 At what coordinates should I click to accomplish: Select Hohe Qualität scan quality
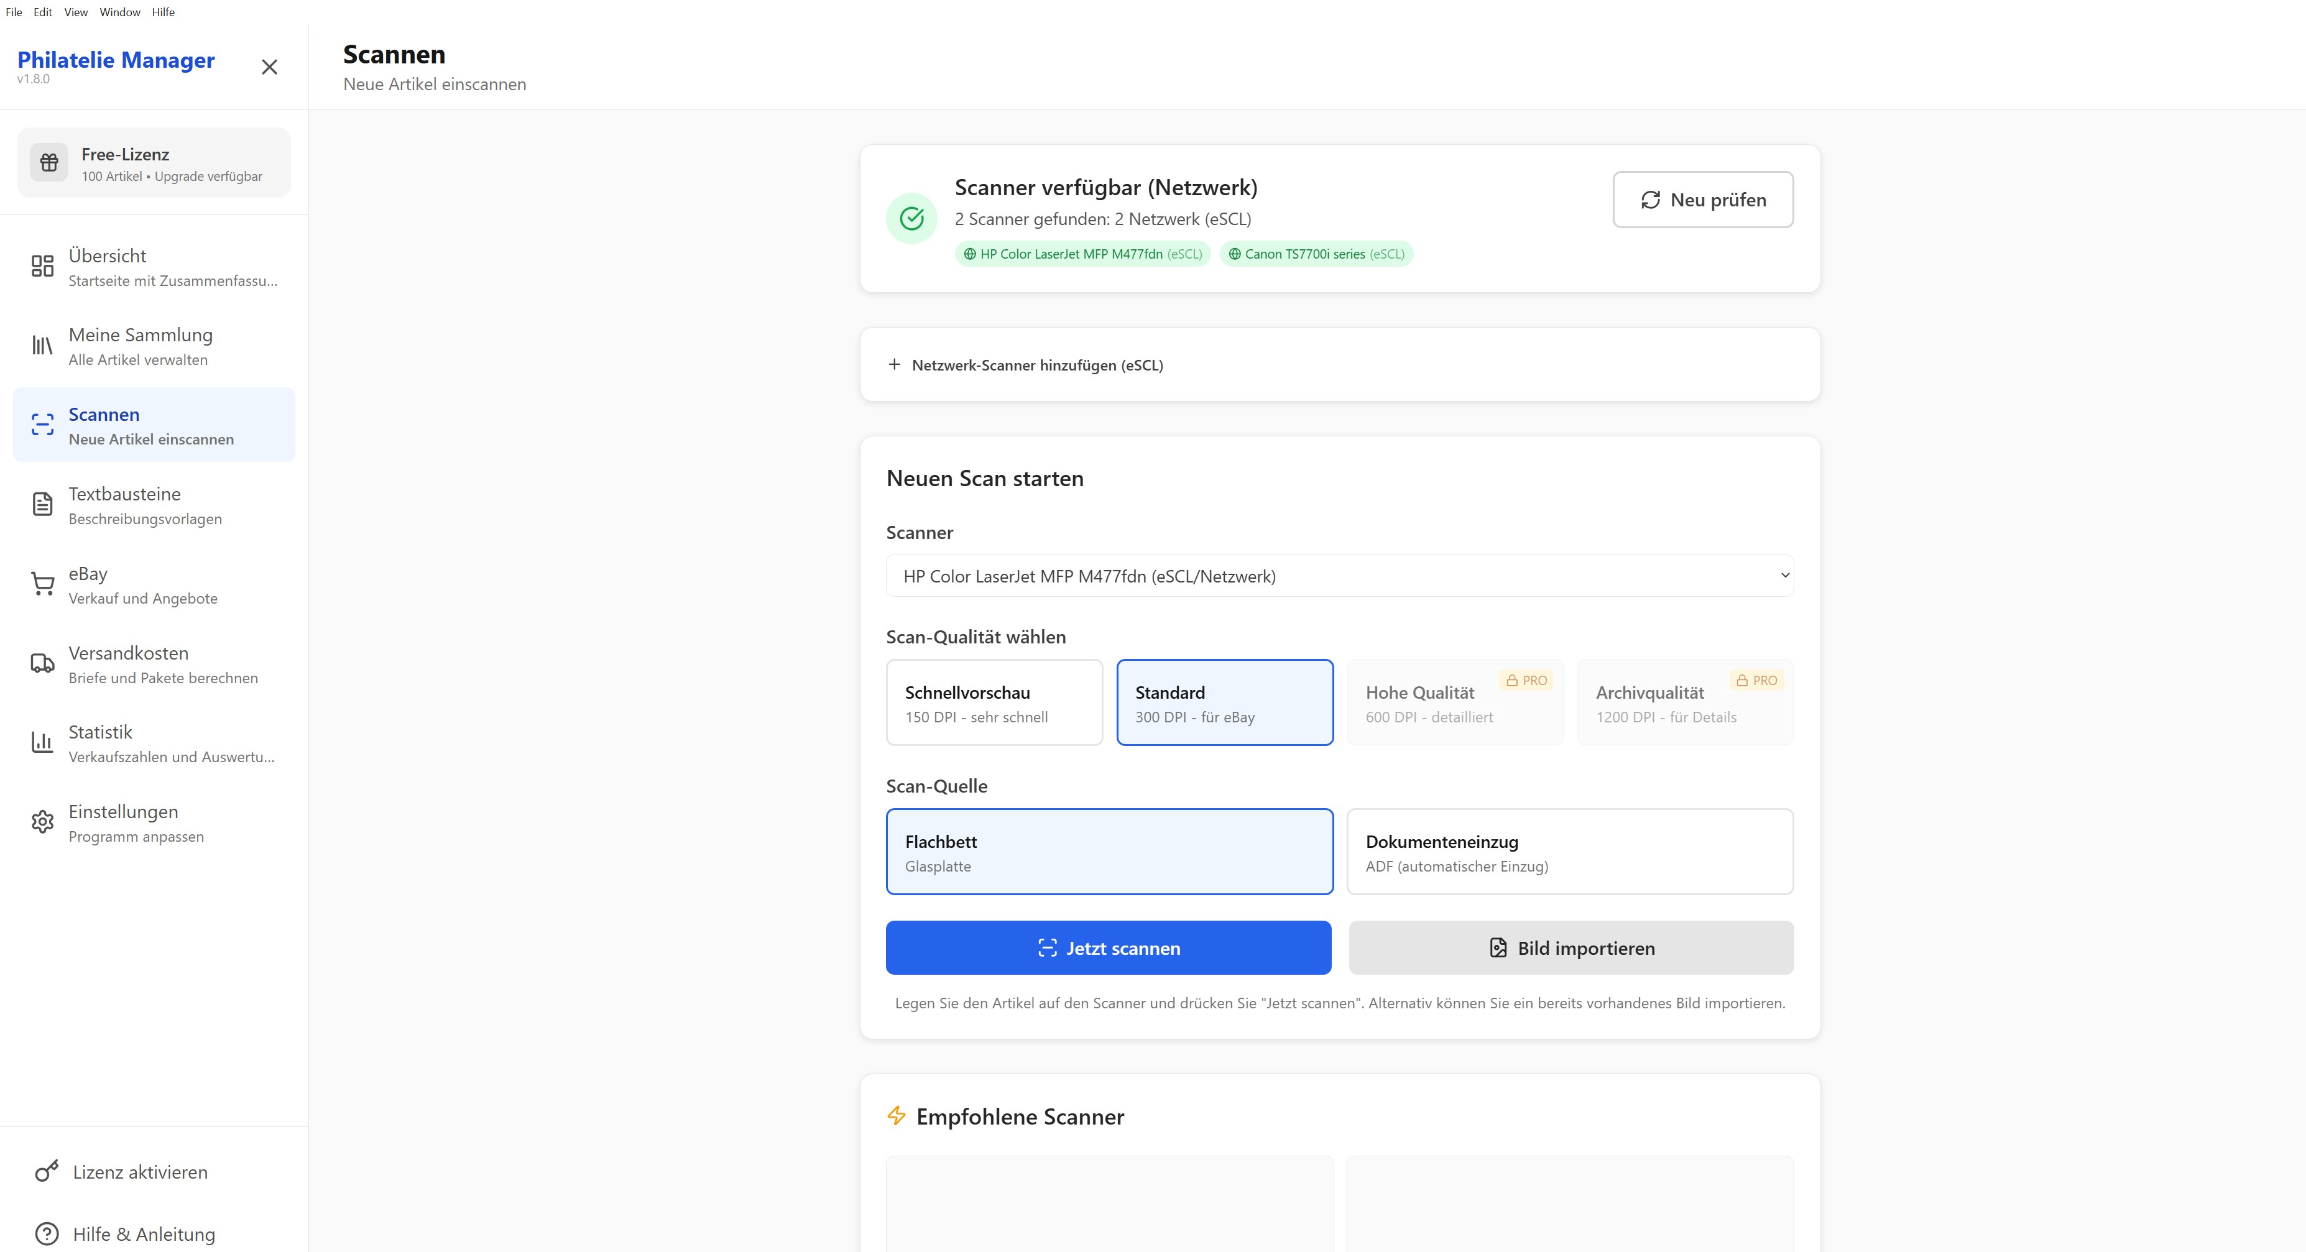[1455, 702]
